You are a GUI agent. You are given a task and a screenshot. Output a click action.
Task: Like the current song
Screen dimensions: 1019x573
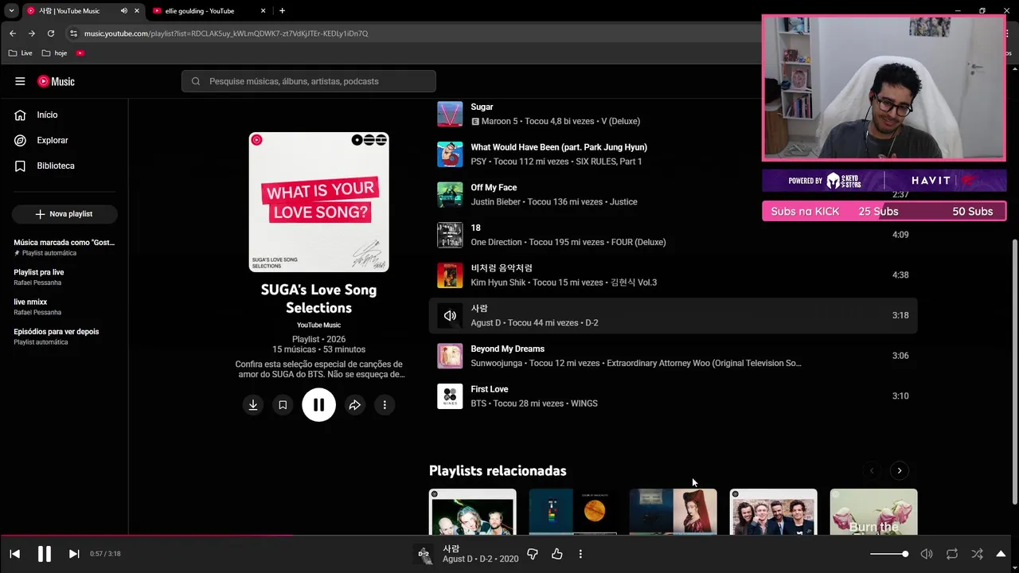(557, 554)
